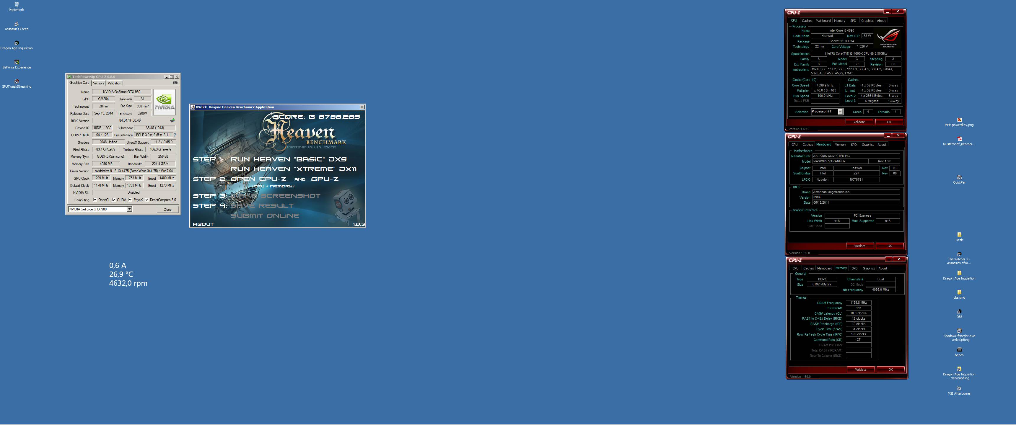Click Save Screenshot step in Heaven Benchmark
1016x425 pixels.
pos(275,196)
